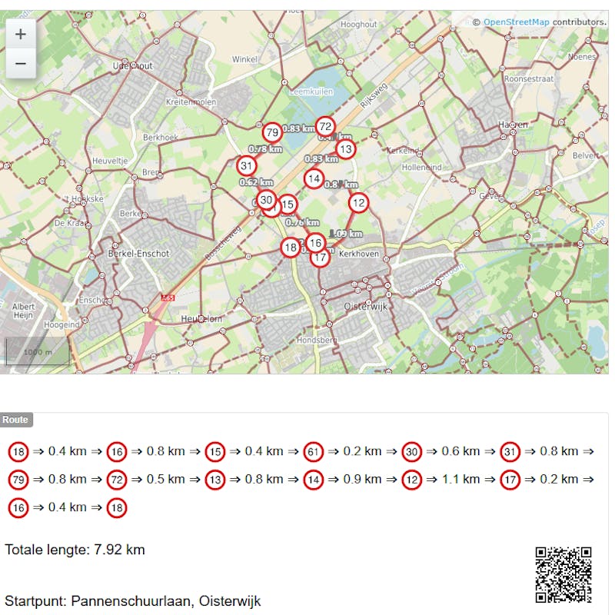Open the OpenStreetMap contributors link
The image size is (615, 615).
tap(516, 22)
